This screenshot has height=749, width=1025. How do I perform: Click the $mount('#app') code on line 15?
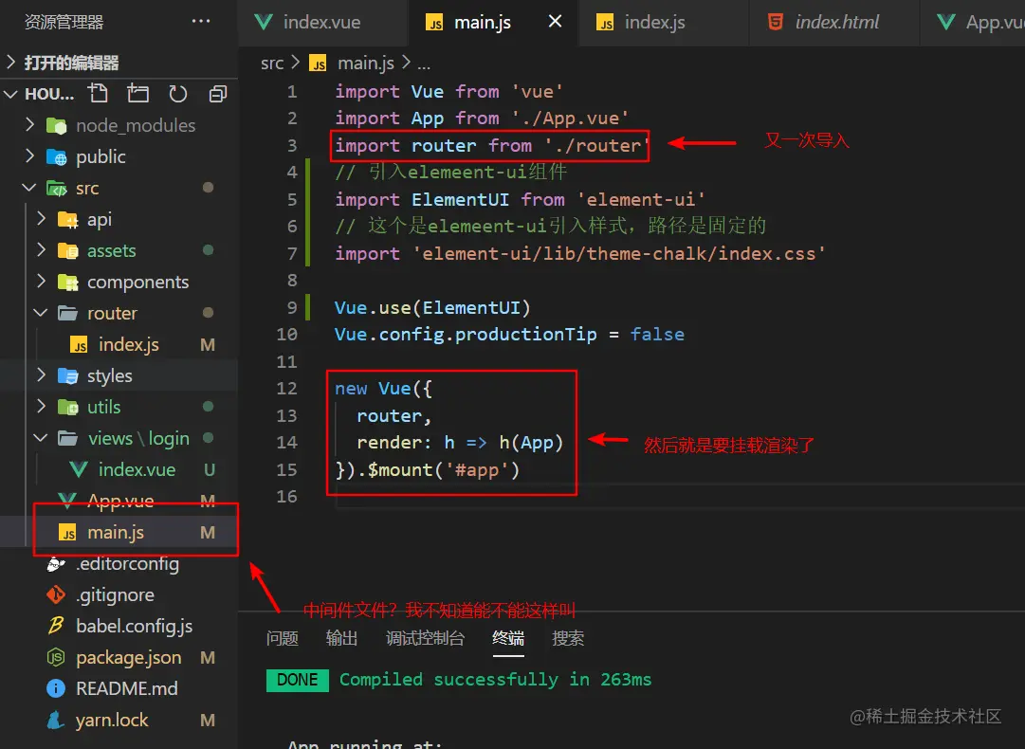443,470
